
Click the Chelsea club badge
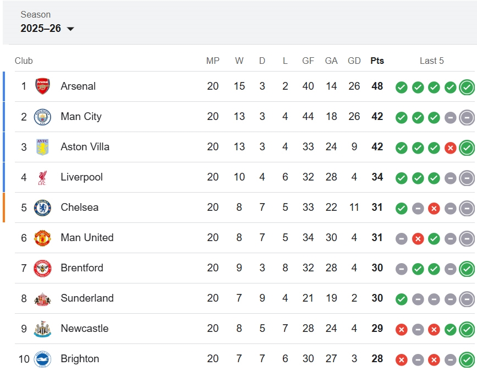click(x=42, y=208)
